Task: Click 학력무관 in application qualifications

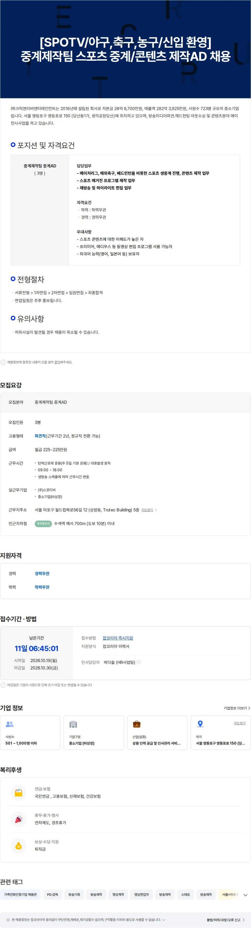Action: (x=42, y=587)
